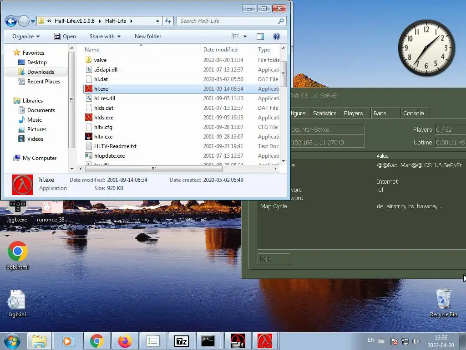The height and width of the screenshot is (350, 466).
Task: Click the Forward navigation arrow in Explorer
Action: [x=24, y=21]
